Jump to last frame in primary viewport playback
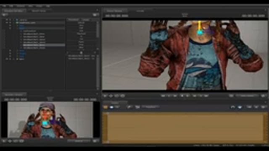269x151 pixels. [206, 96]
